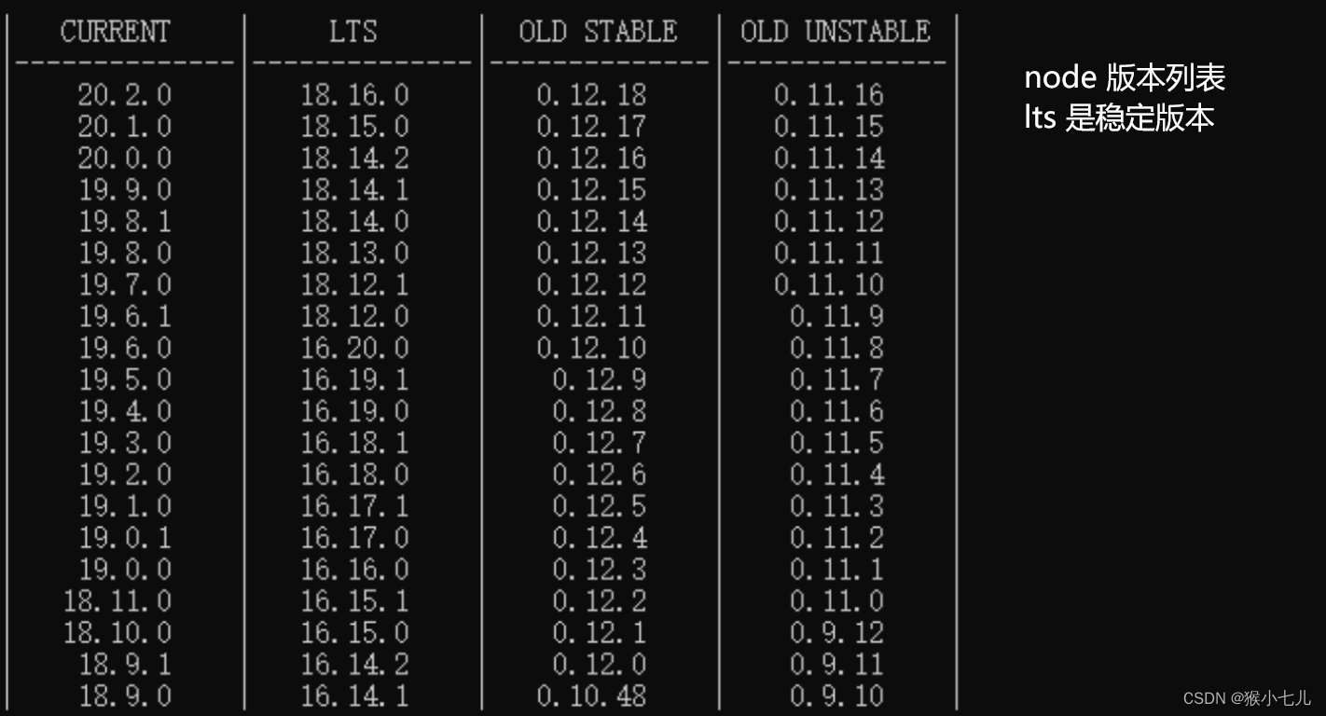Image resolution: width=1326 pixels, height=716 pixels.
Task: Select LTS version 16.17.1
Action: [x=354, y=506]
